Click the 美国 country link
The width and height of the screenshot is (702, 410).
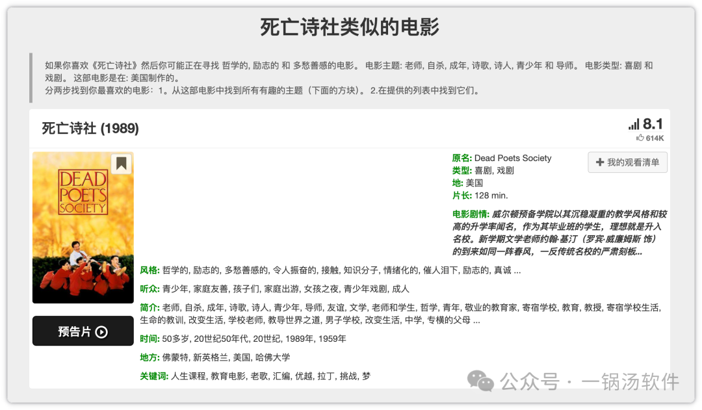click(474, 183)
